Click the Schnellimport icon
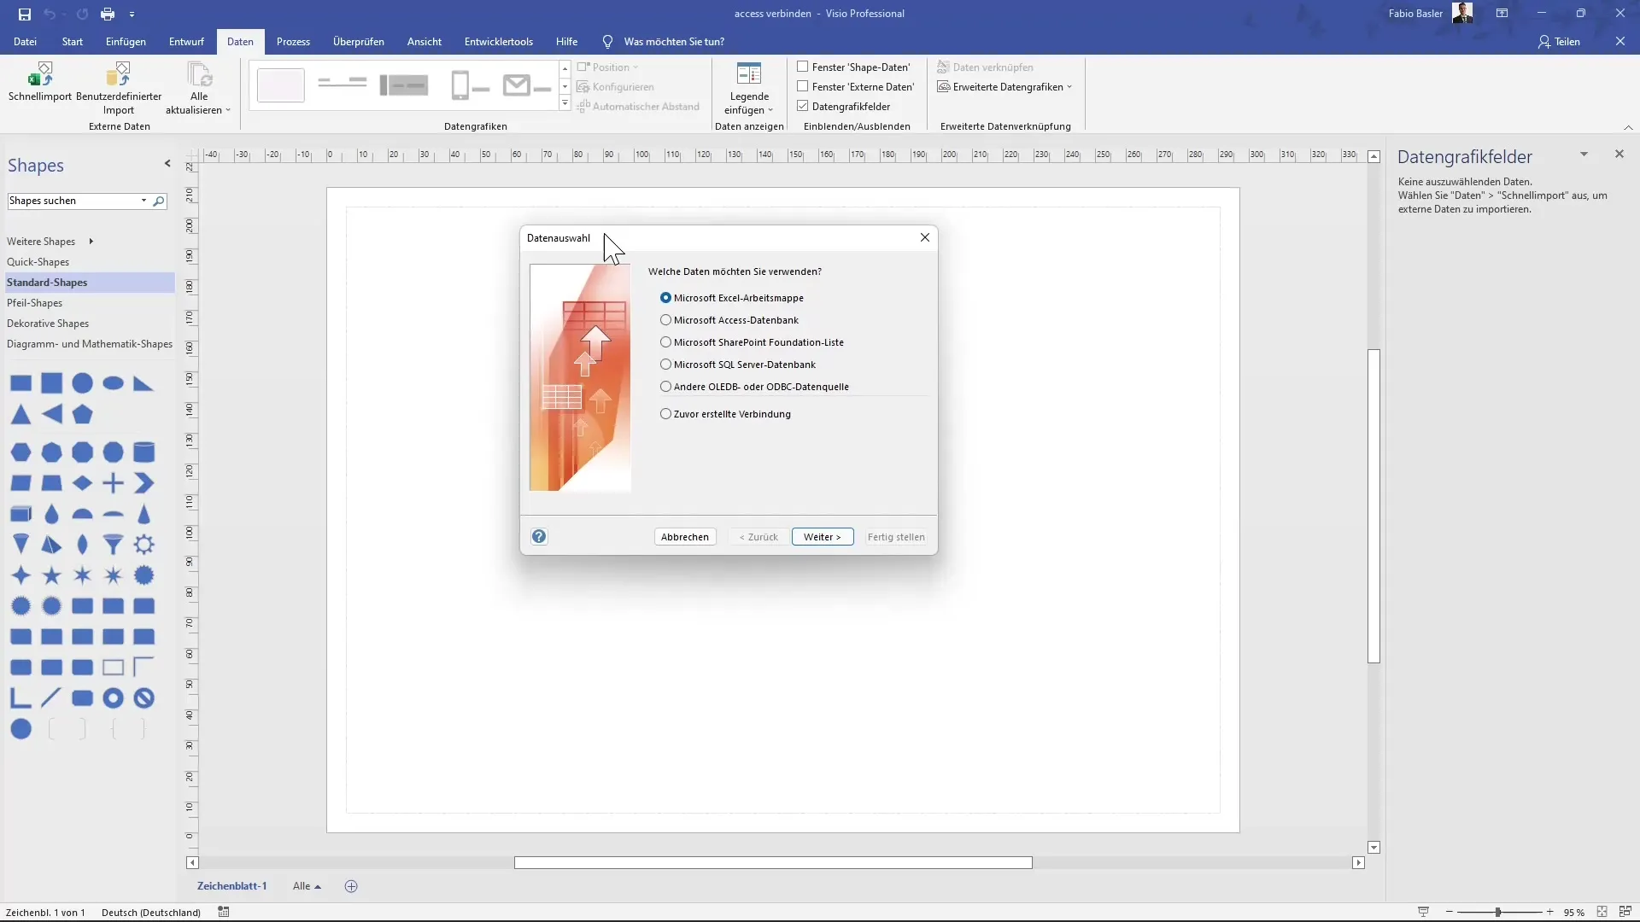Viewport: 1640px width, 922px height. point(40,75)
